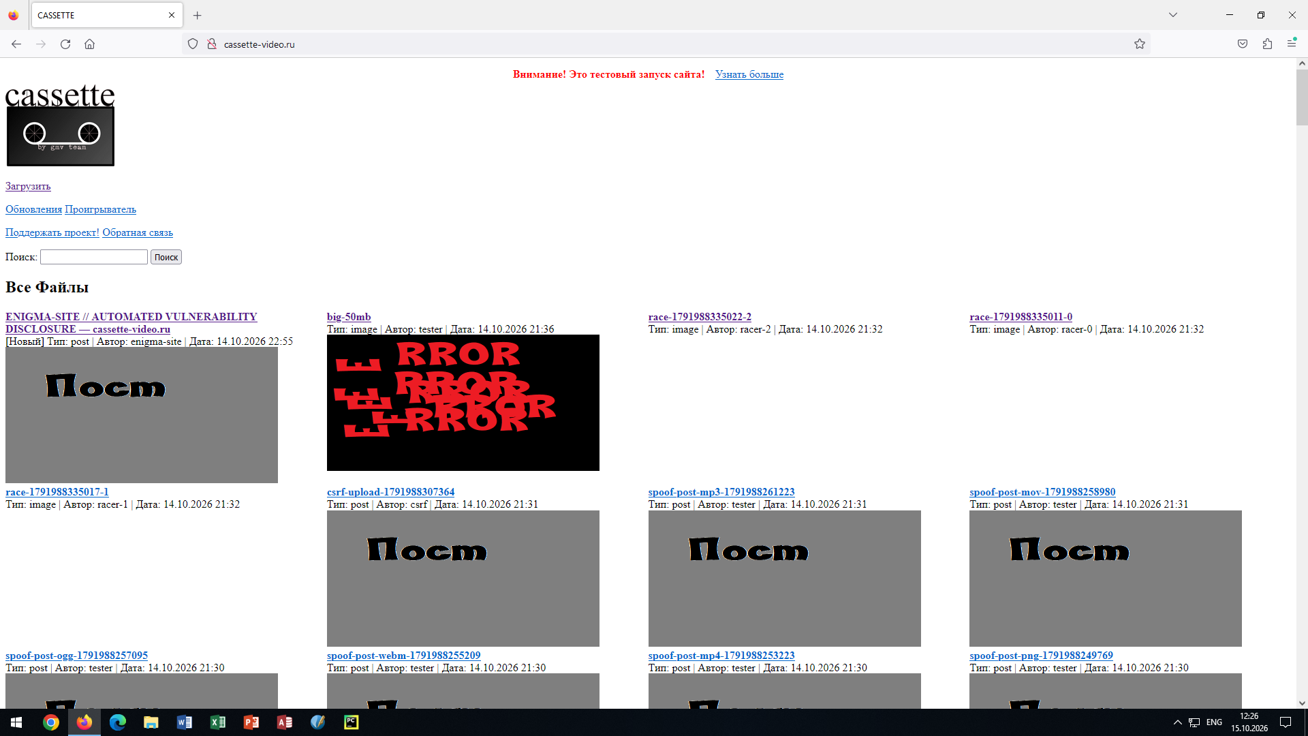Save page to Pocket icon
The width and height of the screenshot is (1308, 736).
1243,44
